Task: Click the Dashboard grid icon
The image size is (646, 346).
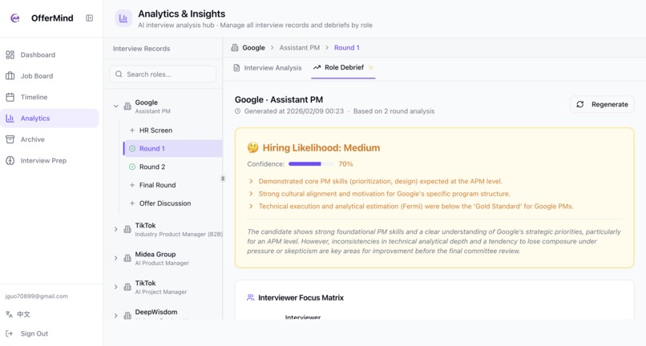Action: coord(10,54)
